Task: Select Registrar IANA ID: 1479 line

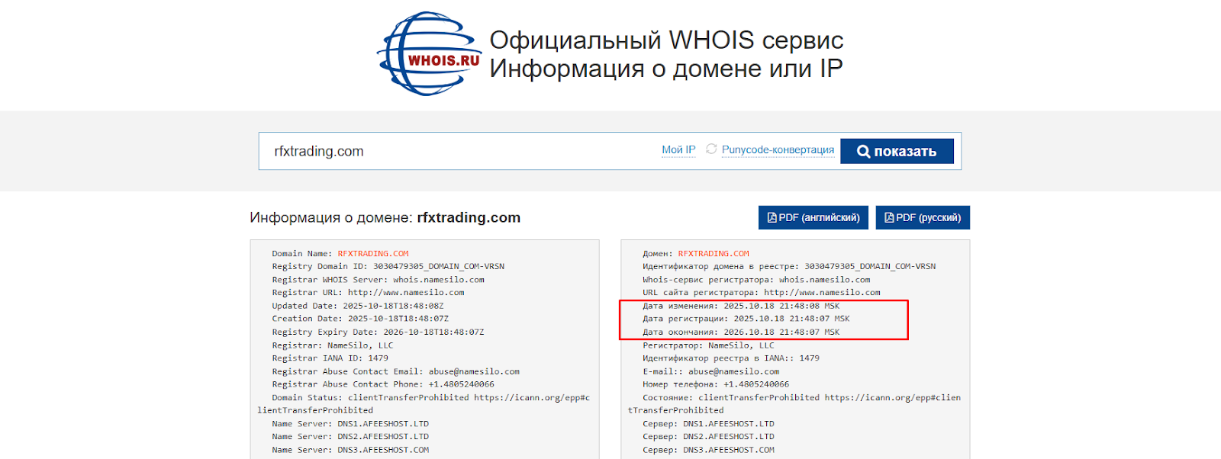Action: [x=330, y=358]
